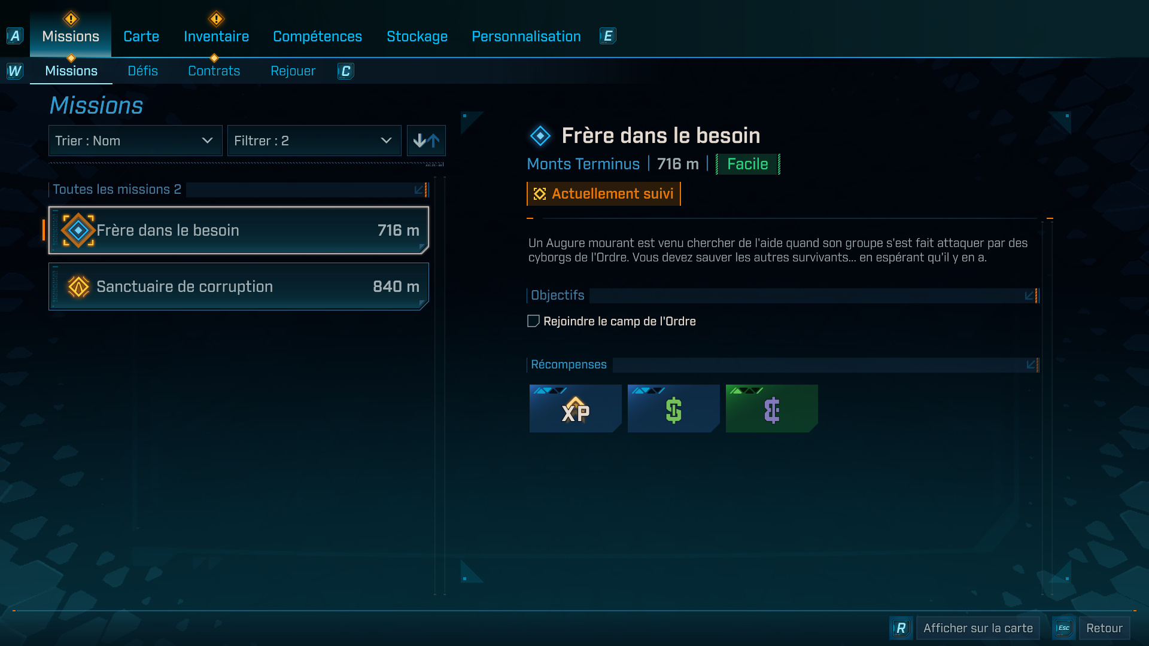Click the A key previous-tab icon
The height and width of the screenshot is (646, 1149).
(15, 36)
